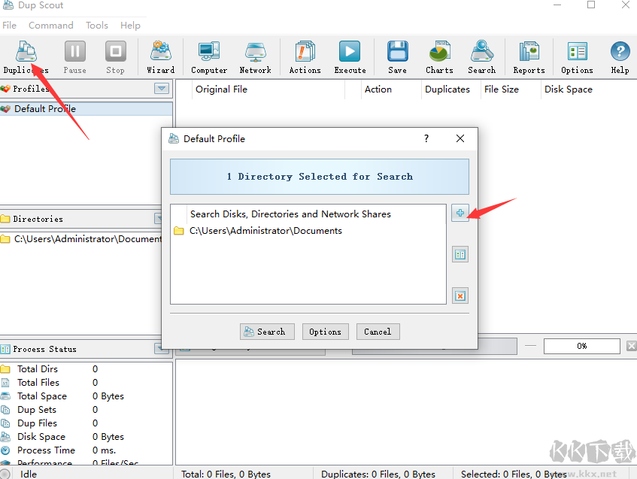637x479 pixels.
Task: Click the Options button in dialog
Action: click(x=325, y=332)
